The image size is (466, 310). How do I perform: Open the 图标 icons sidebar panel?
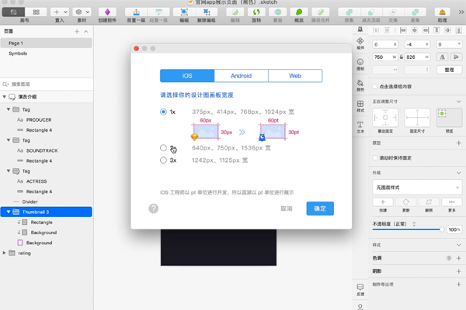point(360,64)
